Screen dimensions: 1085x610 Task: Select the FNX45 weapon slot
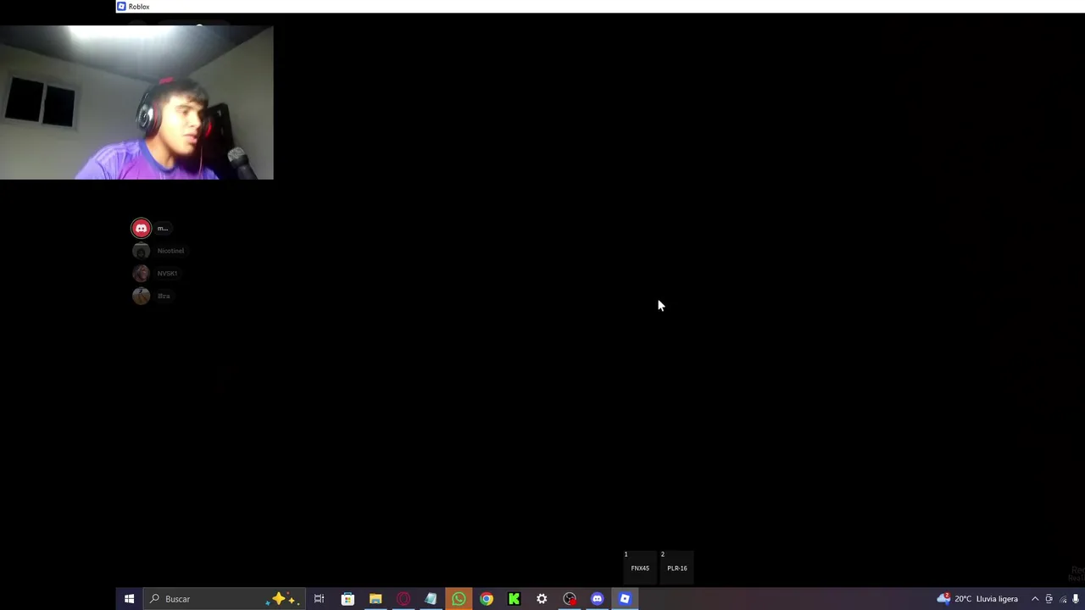(x=640, y=567)
